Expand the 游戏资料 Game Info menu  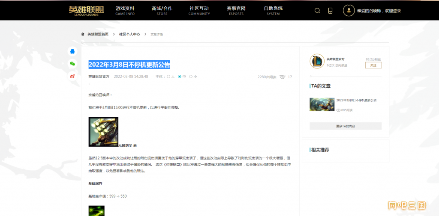point(125,10)
